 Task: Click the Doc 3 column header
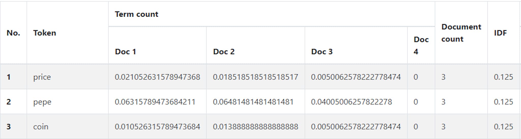click(322, 52)
